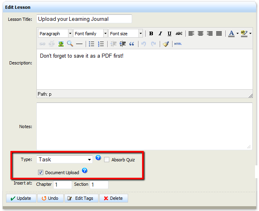Enable the Absorb Quiz checkbox
Image resolution: width=259 pixels, height=211 pixels.
(x=106, y=160)
